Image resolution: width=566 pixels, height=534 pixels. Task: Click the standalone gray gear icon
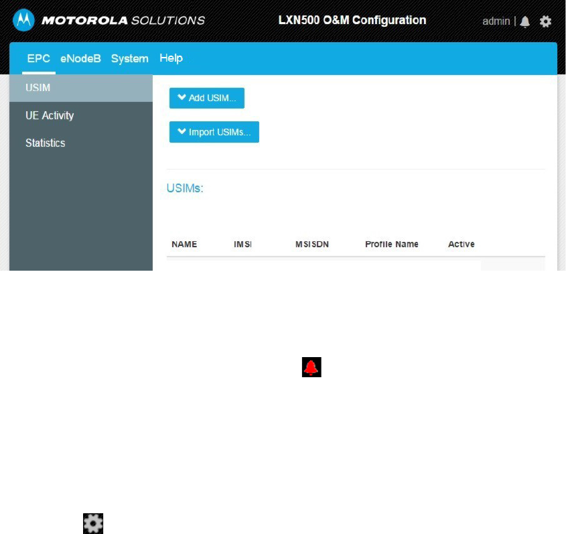pos(93,523)
